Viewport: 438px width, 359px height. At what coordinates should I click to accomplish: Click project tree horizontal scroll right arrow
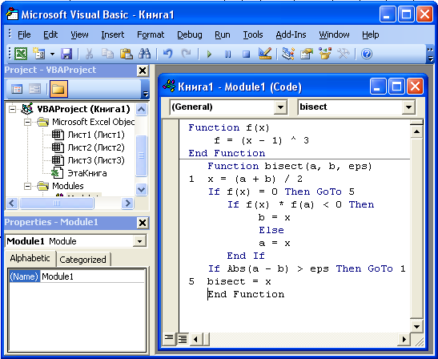pyautogui.click(x=127, y=203)
